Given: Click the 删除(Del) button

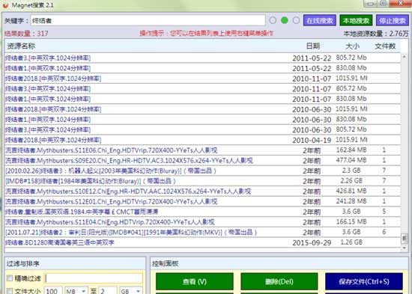Looking at the screenshot, I should pyautogui.click(x=279, y=281).
